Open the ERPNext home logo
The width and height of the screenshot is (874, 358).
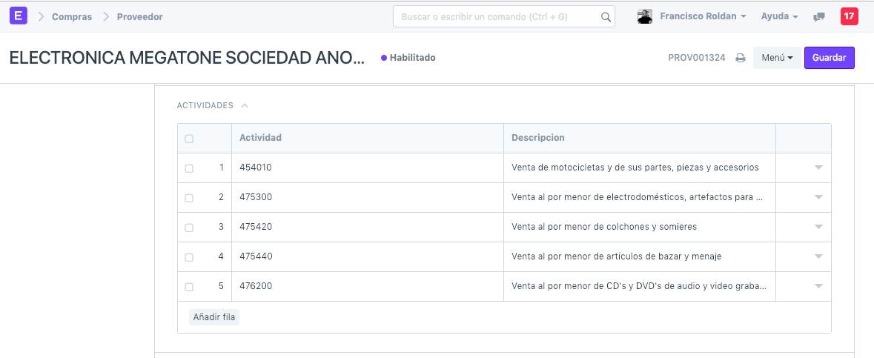click(19, 16)
